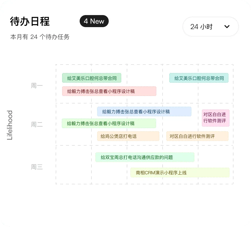Screen dimensions: 251x227
Task: Select the 周二 row label
Action: 37,124
